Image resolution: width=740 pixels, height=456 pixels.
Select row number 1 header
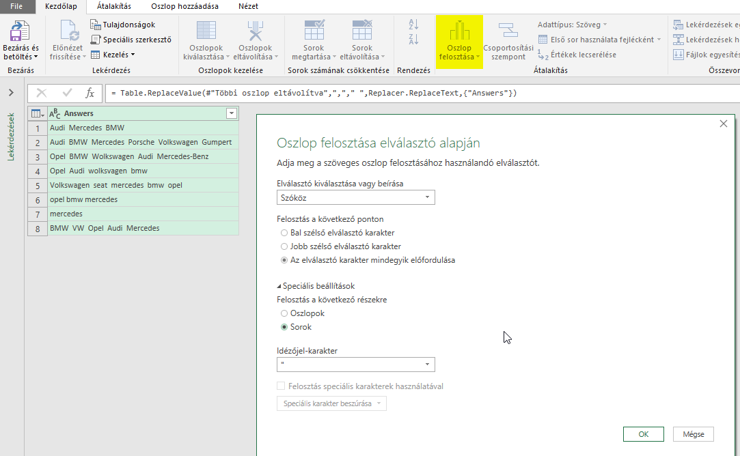click(38, 128)
